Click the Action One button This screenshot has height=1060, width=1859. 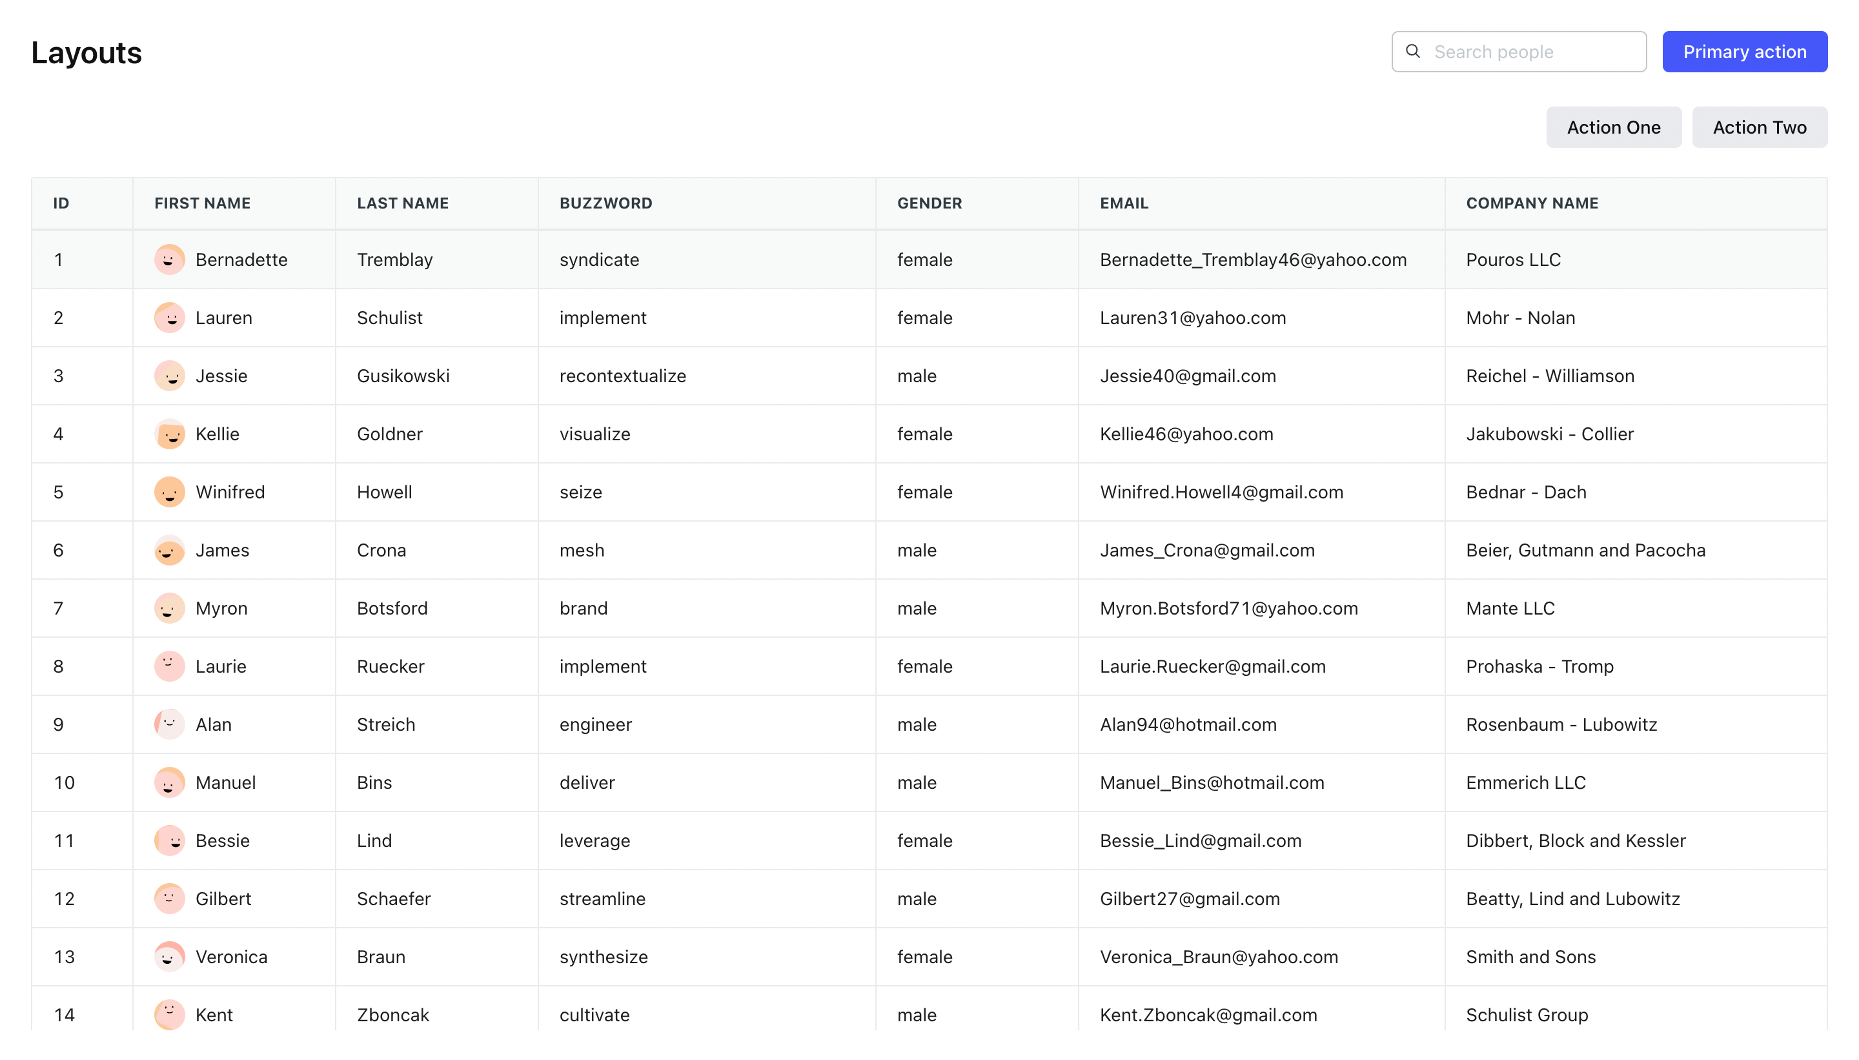pyautogui.click(x=1614, y=127)
